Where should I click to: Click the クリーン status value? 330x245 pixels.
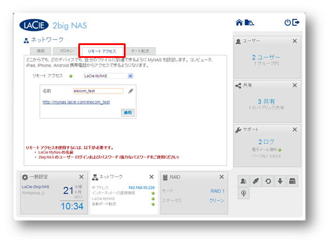click(217, 201)
